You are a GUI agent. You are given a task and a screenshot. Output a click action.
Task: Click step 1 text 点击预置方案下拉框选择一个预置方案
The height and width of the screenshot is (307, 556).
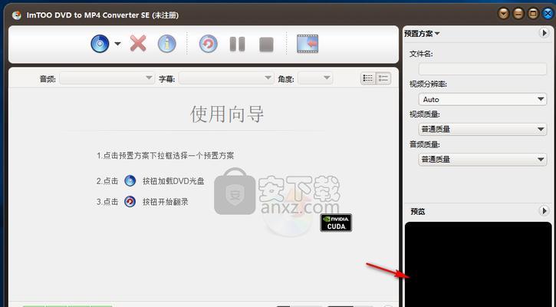(165, 156)
